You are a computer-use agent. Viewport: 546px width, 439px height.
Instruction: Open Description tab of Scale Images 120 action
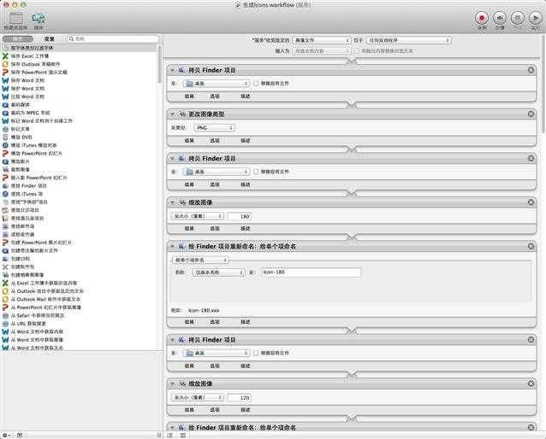(x=245, y=410)
